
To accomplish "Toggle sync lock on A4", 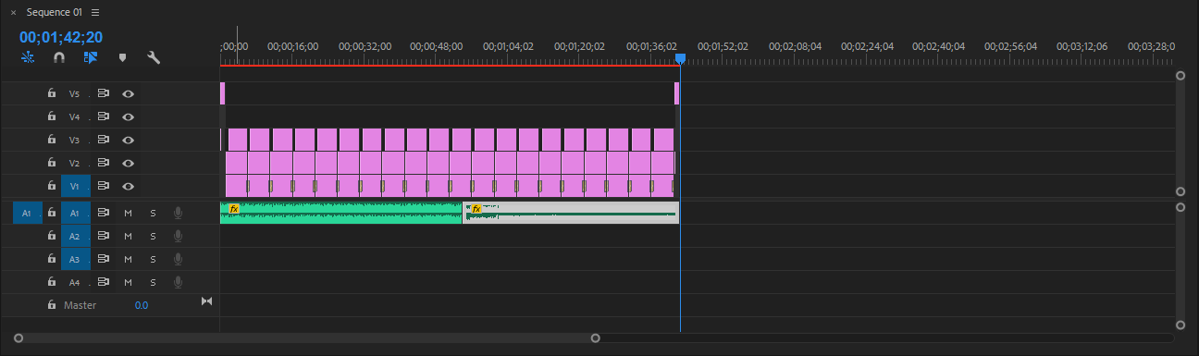I will pos(104,282).
